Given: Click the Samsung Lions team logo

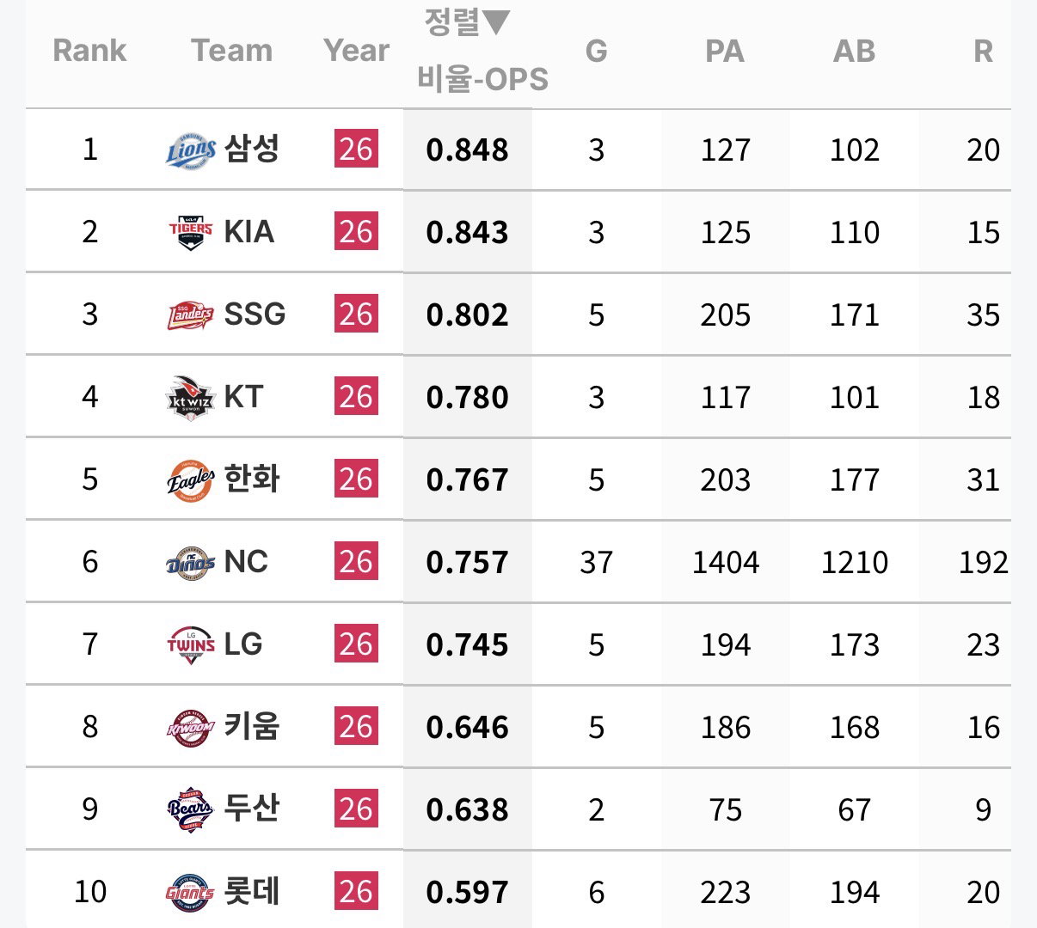Looking at the screenshot, I should [190, 150].
